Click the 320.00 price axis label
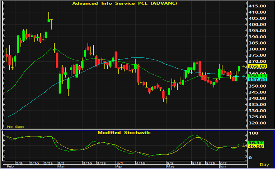Screen dimensions: 276x169 tap(257, 123)
